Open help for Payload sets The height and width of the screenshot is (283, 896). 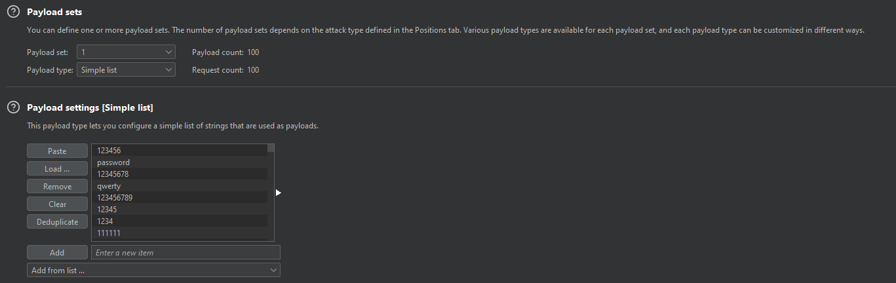coord(13,12)
